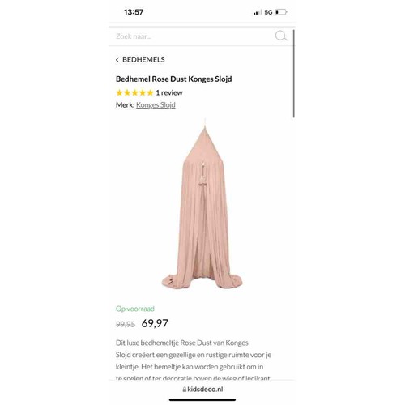The width and height of the screenshot is (405, 405).
Task: Click the first yellow rating star
Action: tap(119, 92)
